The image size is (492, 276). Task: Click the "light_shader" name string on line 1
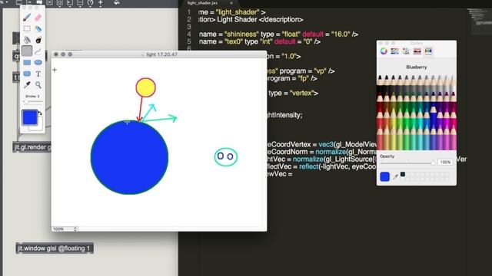click(238, 12)
